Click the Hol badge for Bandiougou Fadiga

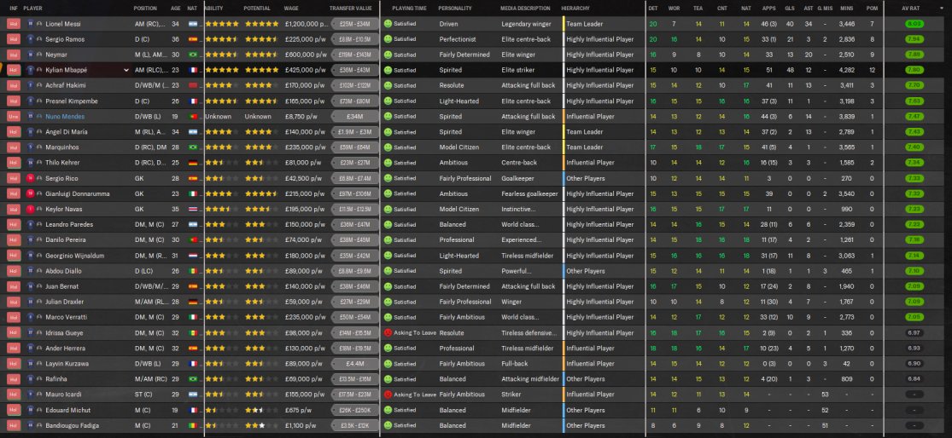pyautogui.click(x=14, y=425)
